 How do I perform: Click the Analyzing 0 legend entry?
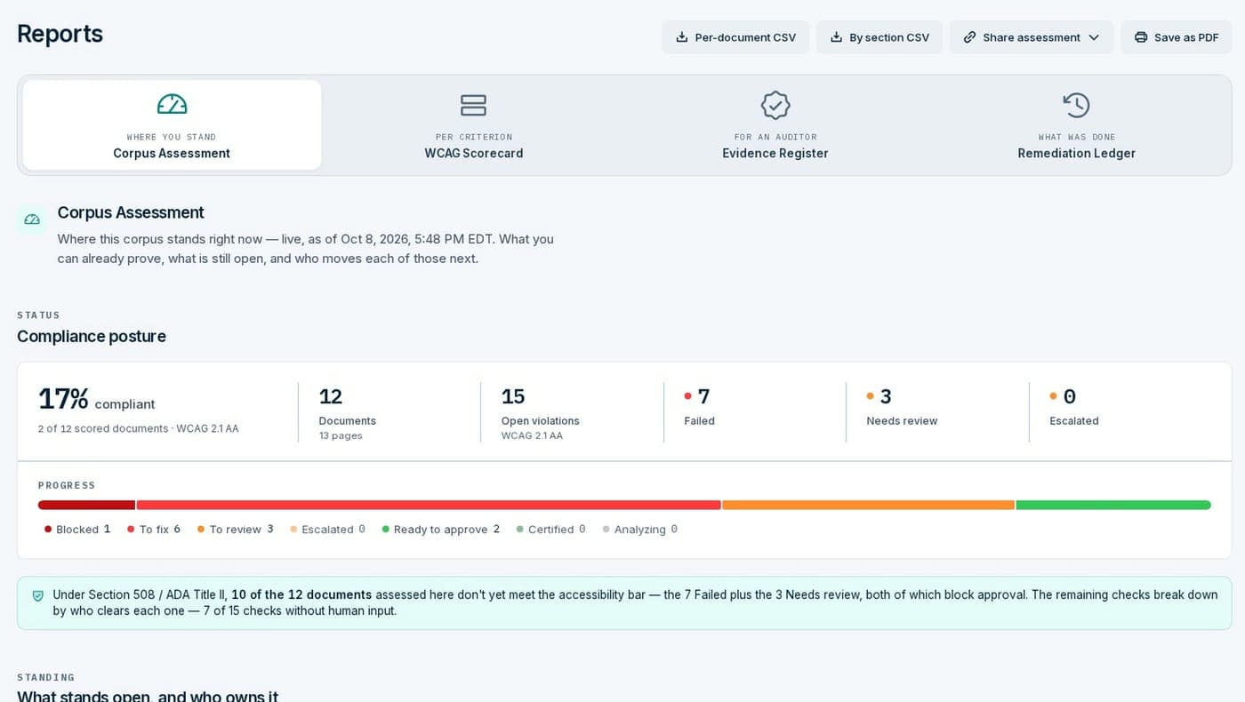(x=639, y=529)
